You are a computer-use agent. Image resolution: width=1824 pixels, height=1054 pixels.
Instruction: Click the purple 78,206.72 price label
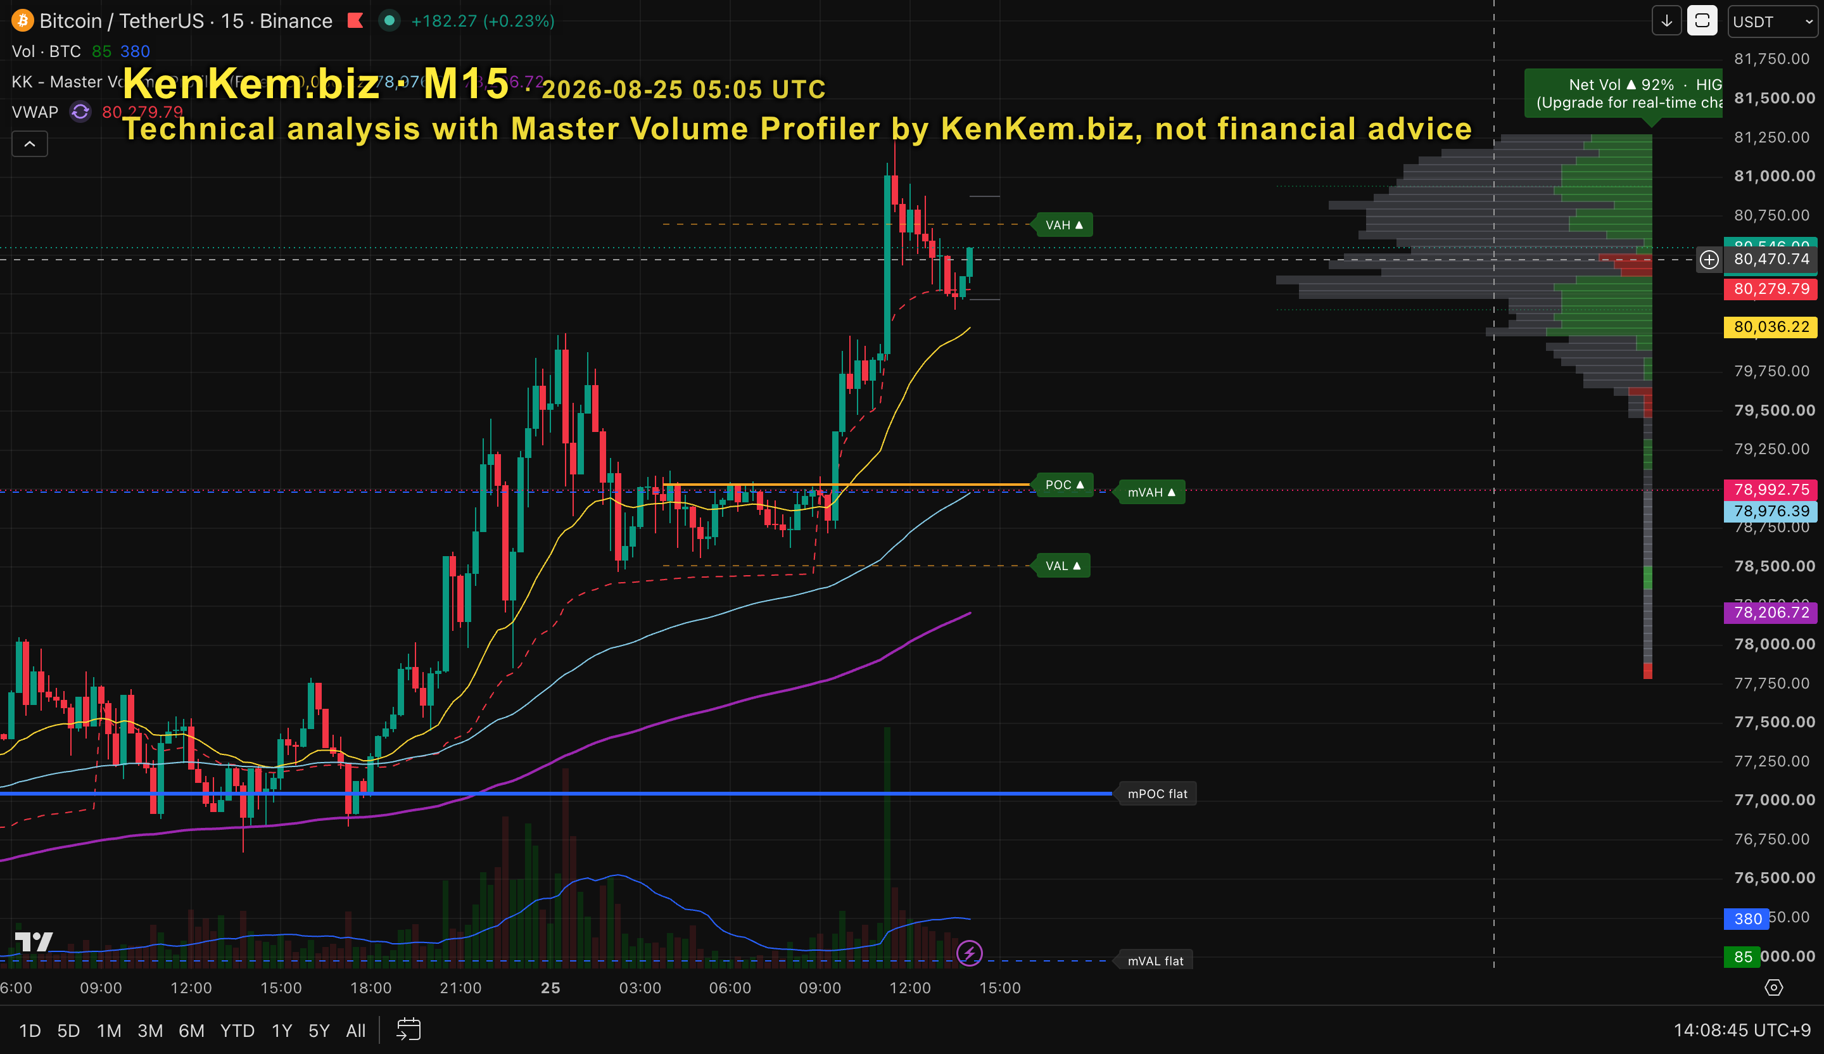pyautogui.click(x=1771, y=613)
